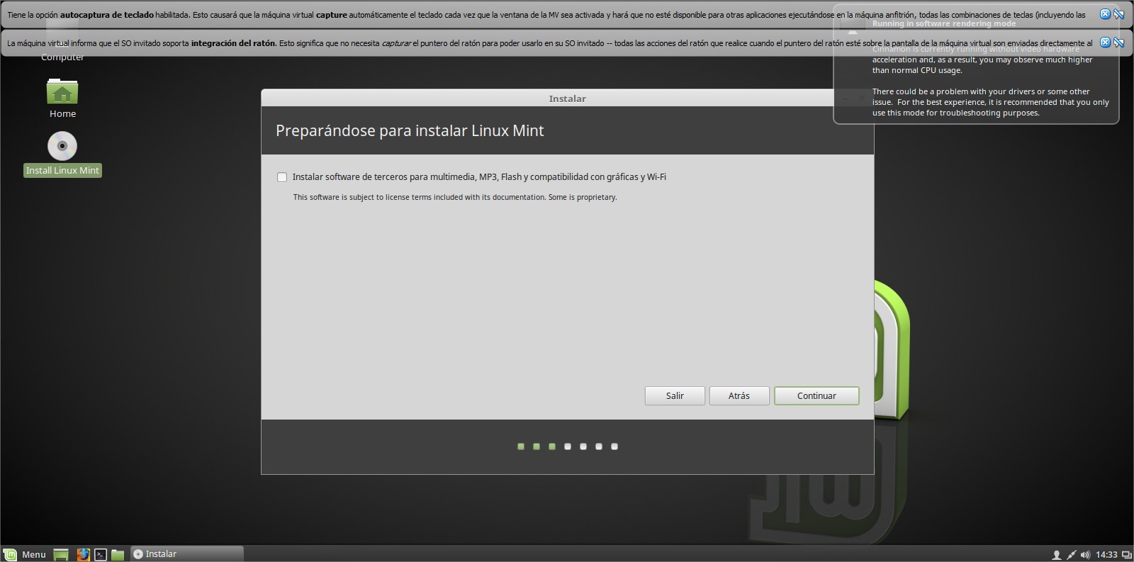
Task: Launch Firefox from the panel
Action: tap(83, 554)
